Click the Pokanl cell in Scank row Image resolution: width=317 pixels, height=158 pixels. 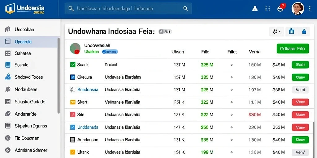tap(111, 65)
